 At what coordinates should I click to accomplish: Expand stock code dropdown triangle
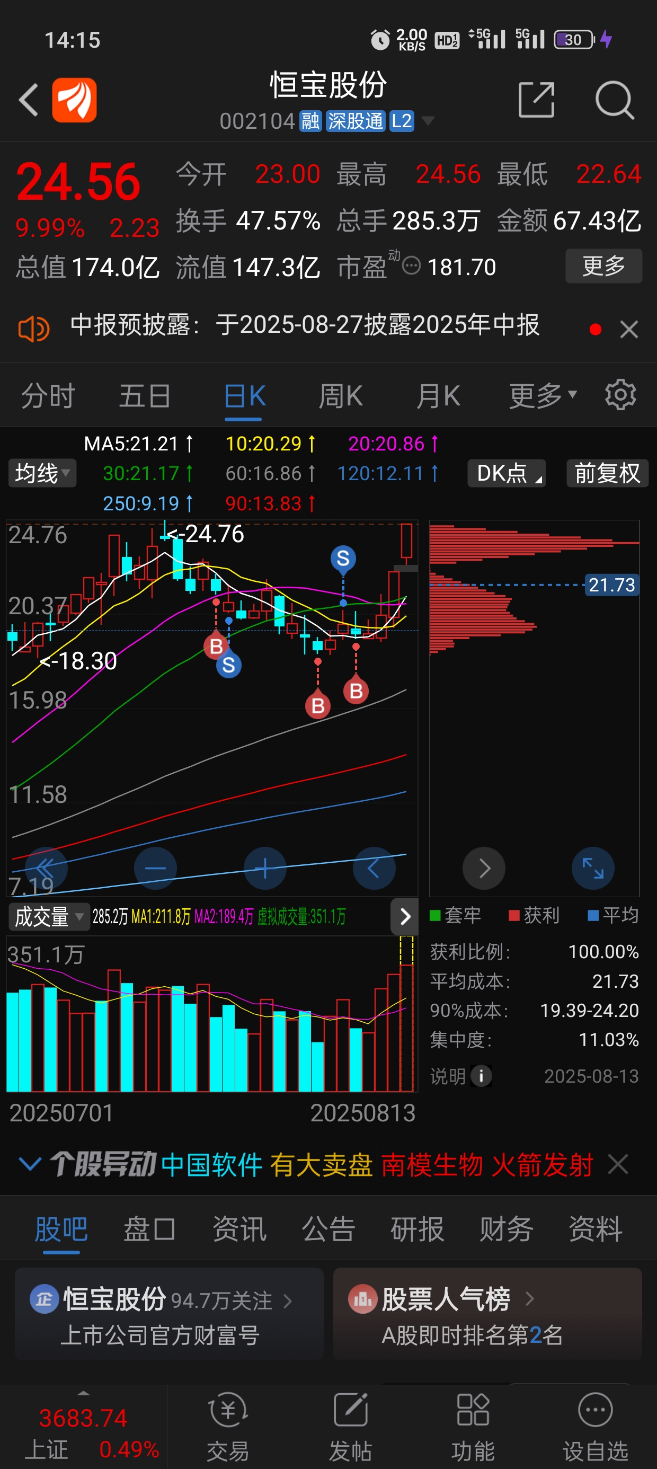click(428, 120)
